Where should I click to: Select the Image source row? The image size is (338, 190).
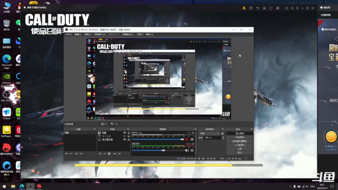click(x=114, y=133)
